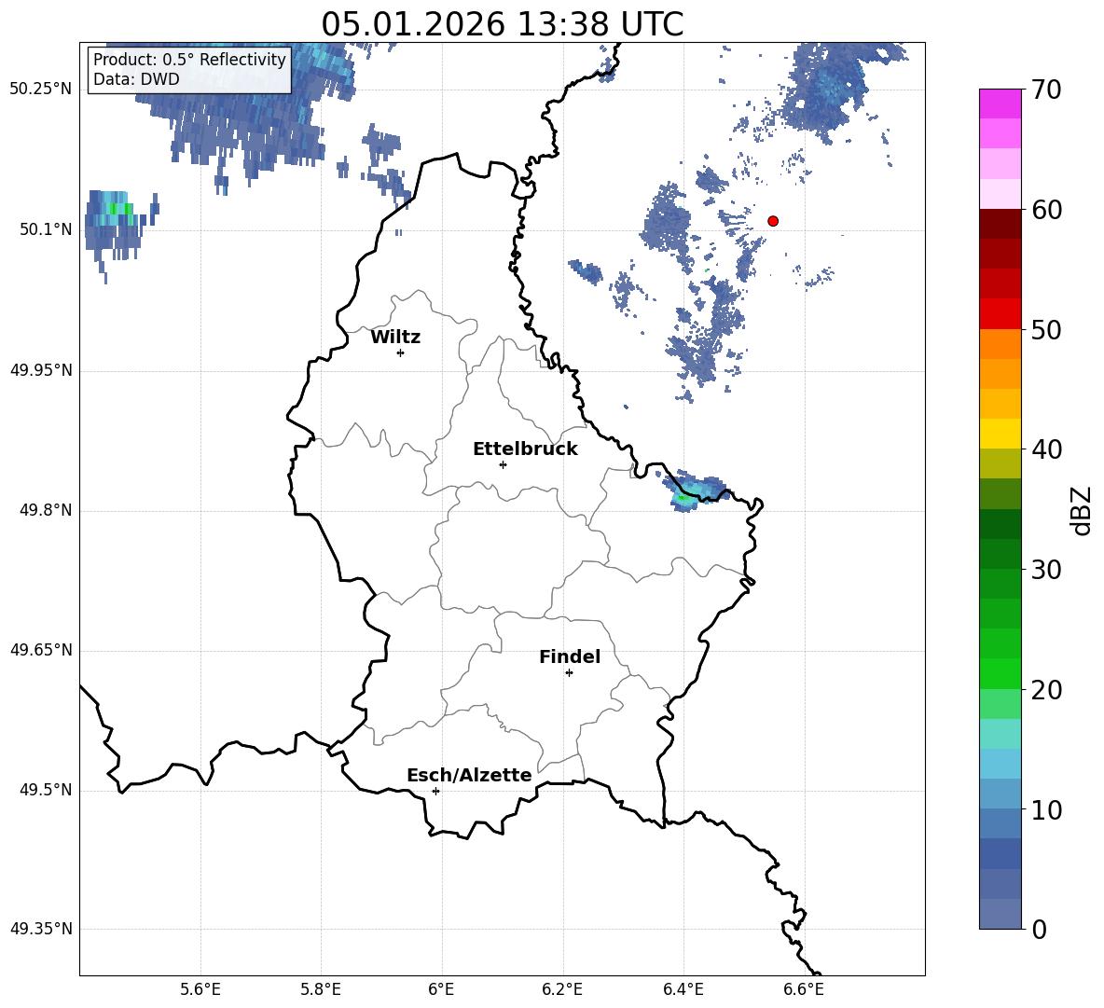
Task: Click the 30 colorbar tick label
Action: [x=1045, y=570]
